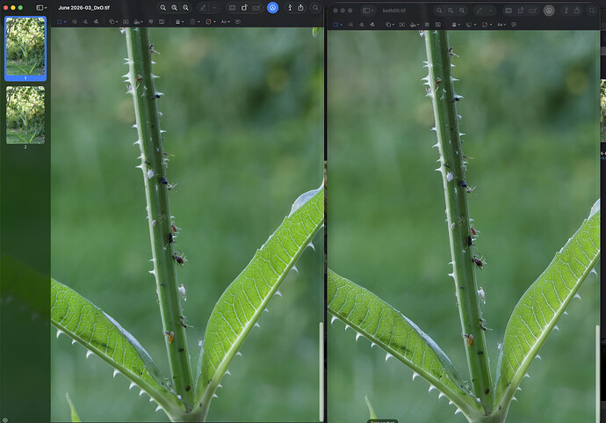
Task: Show inspector info for June 2026-03_DxO.tif
Action: point(290,8)
